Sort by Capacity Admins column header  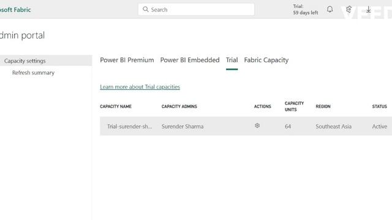point(179,106)
